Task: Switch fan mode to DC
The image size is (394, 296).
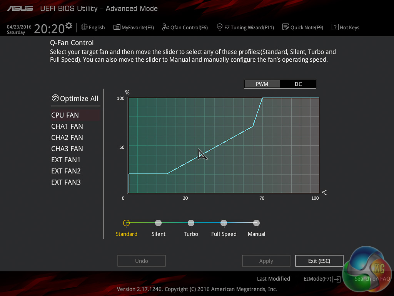Action: [298, 84]
